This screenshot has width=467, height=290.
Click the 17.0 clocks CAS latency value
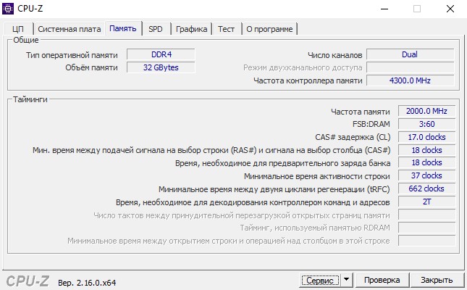pos(426,137)
